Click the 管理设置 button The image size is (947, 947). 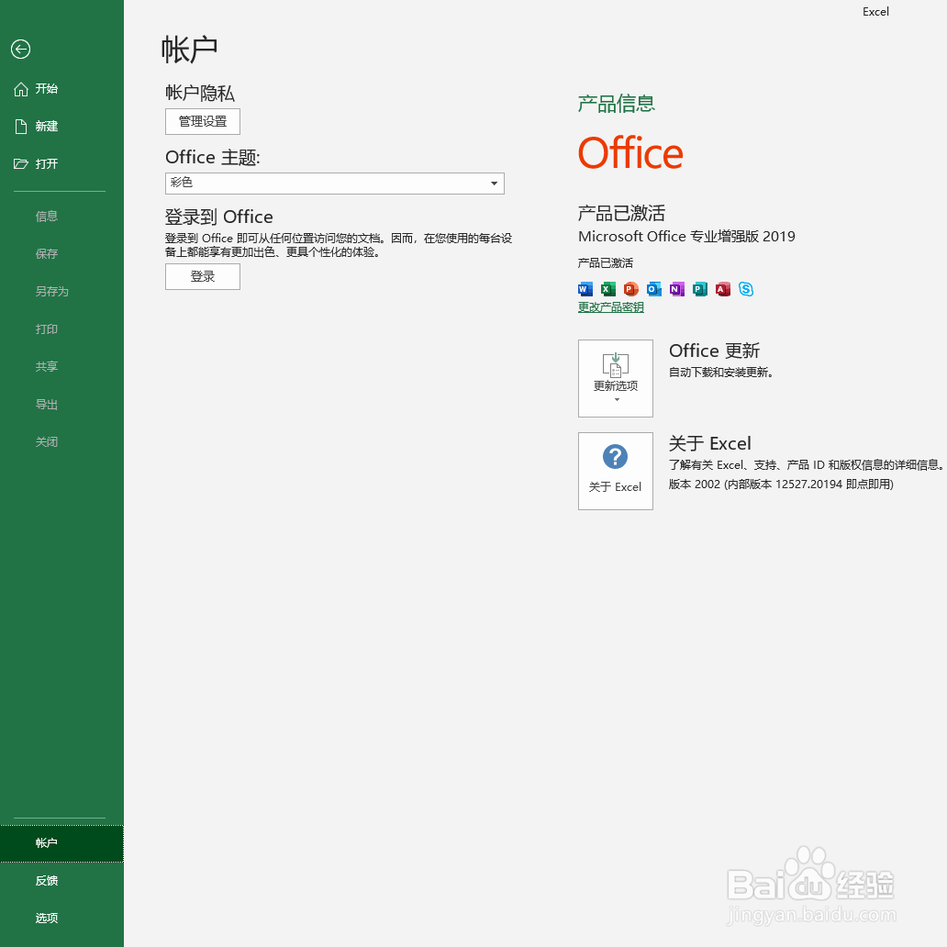203,121
